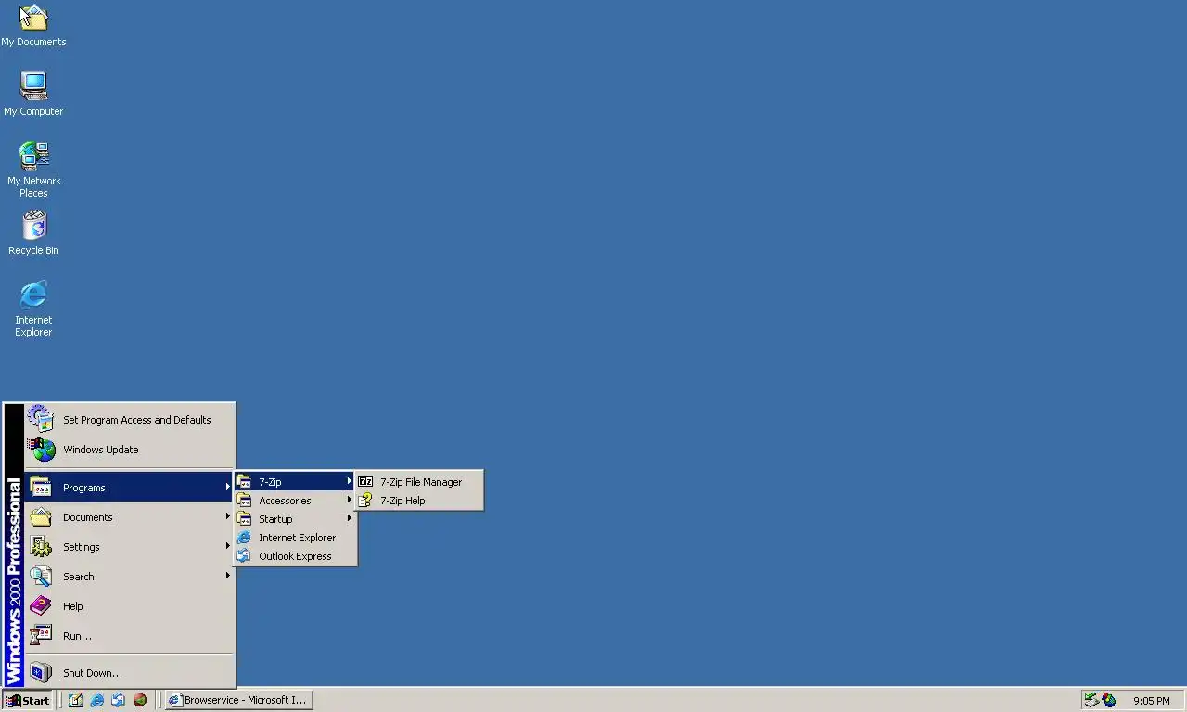This screenshot has height=712, width=1187.
Task: Open 7-Zip Help
Action: pyautogui.click(x=419, y=501)
